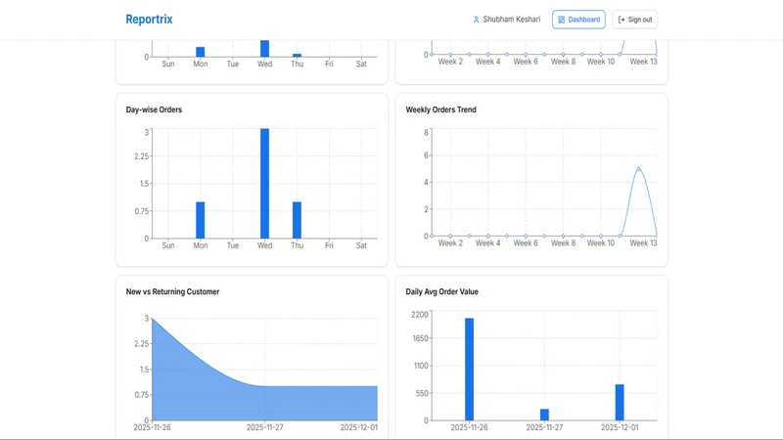Image resolution: width=783 pixels, height=440 pixels.
Task: Click the Tue label in Day-wise Orders chart
Action: pos(233,245)
